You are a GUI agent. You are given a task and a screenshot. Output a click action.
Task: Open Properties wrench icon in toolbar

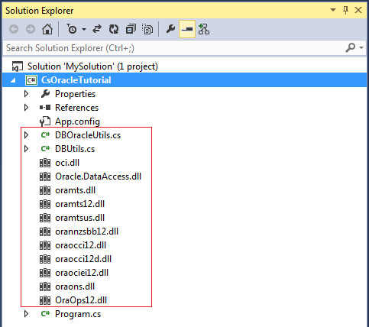tap(170, 29)
